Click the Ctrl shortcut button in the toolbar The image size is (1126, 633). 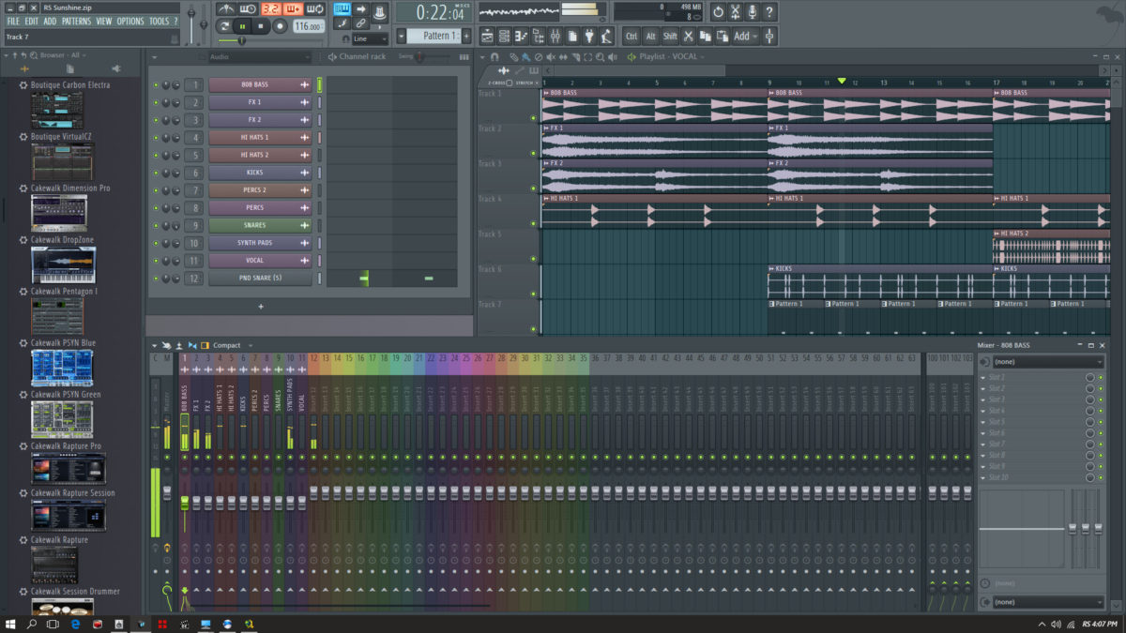(x=631, y=36)
